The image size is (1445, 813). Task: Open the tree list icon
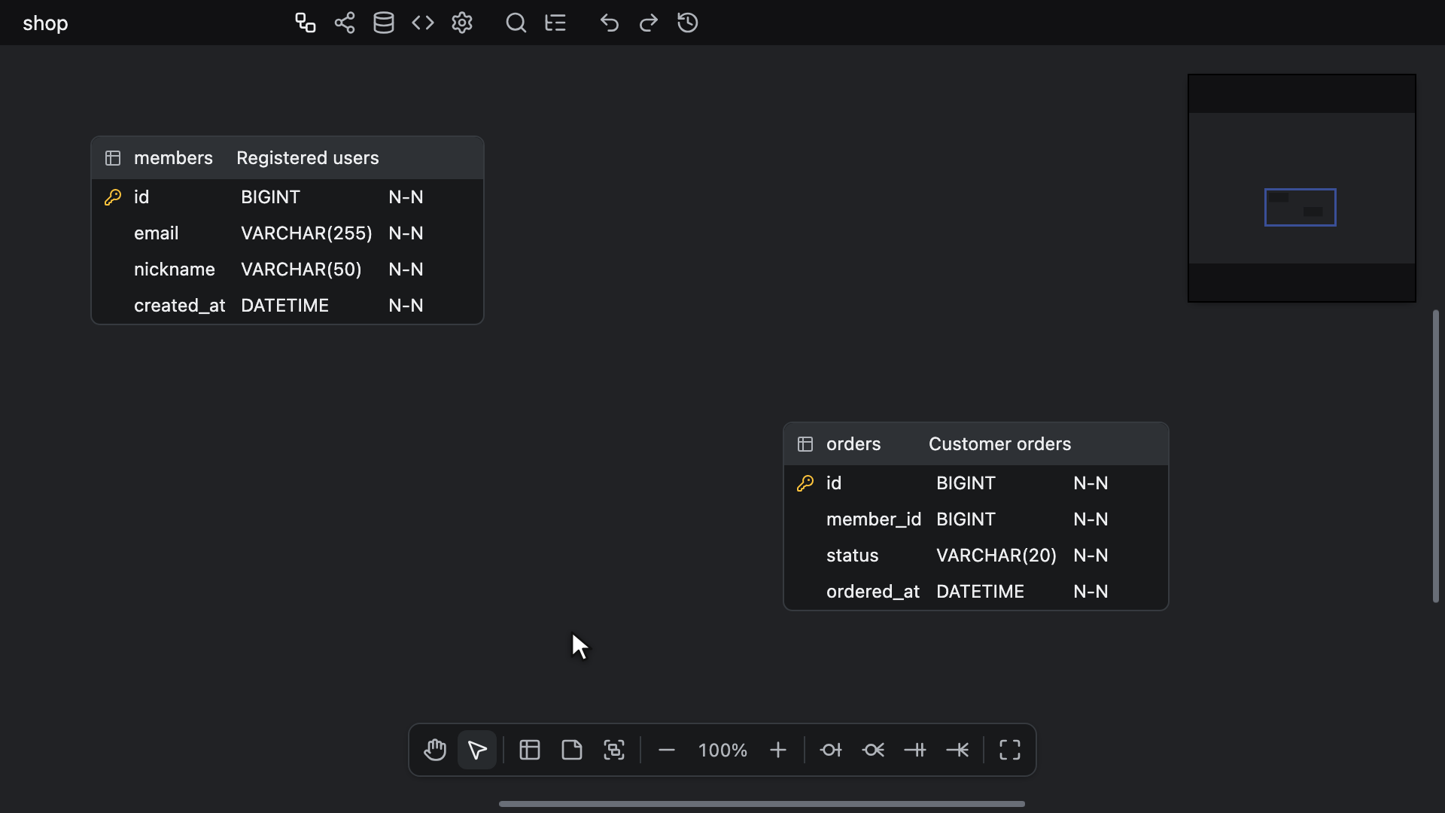[x=555, y=23]
